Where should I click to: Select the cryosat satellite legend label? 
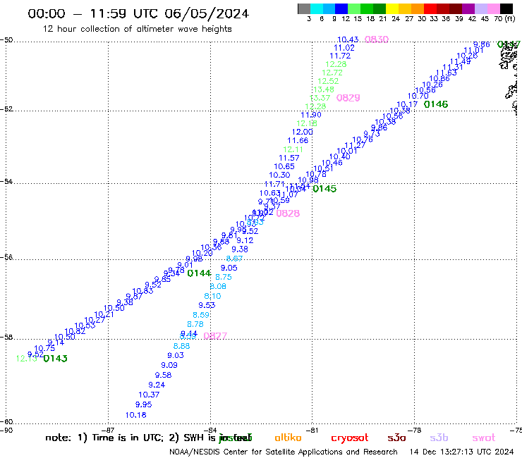350,438
